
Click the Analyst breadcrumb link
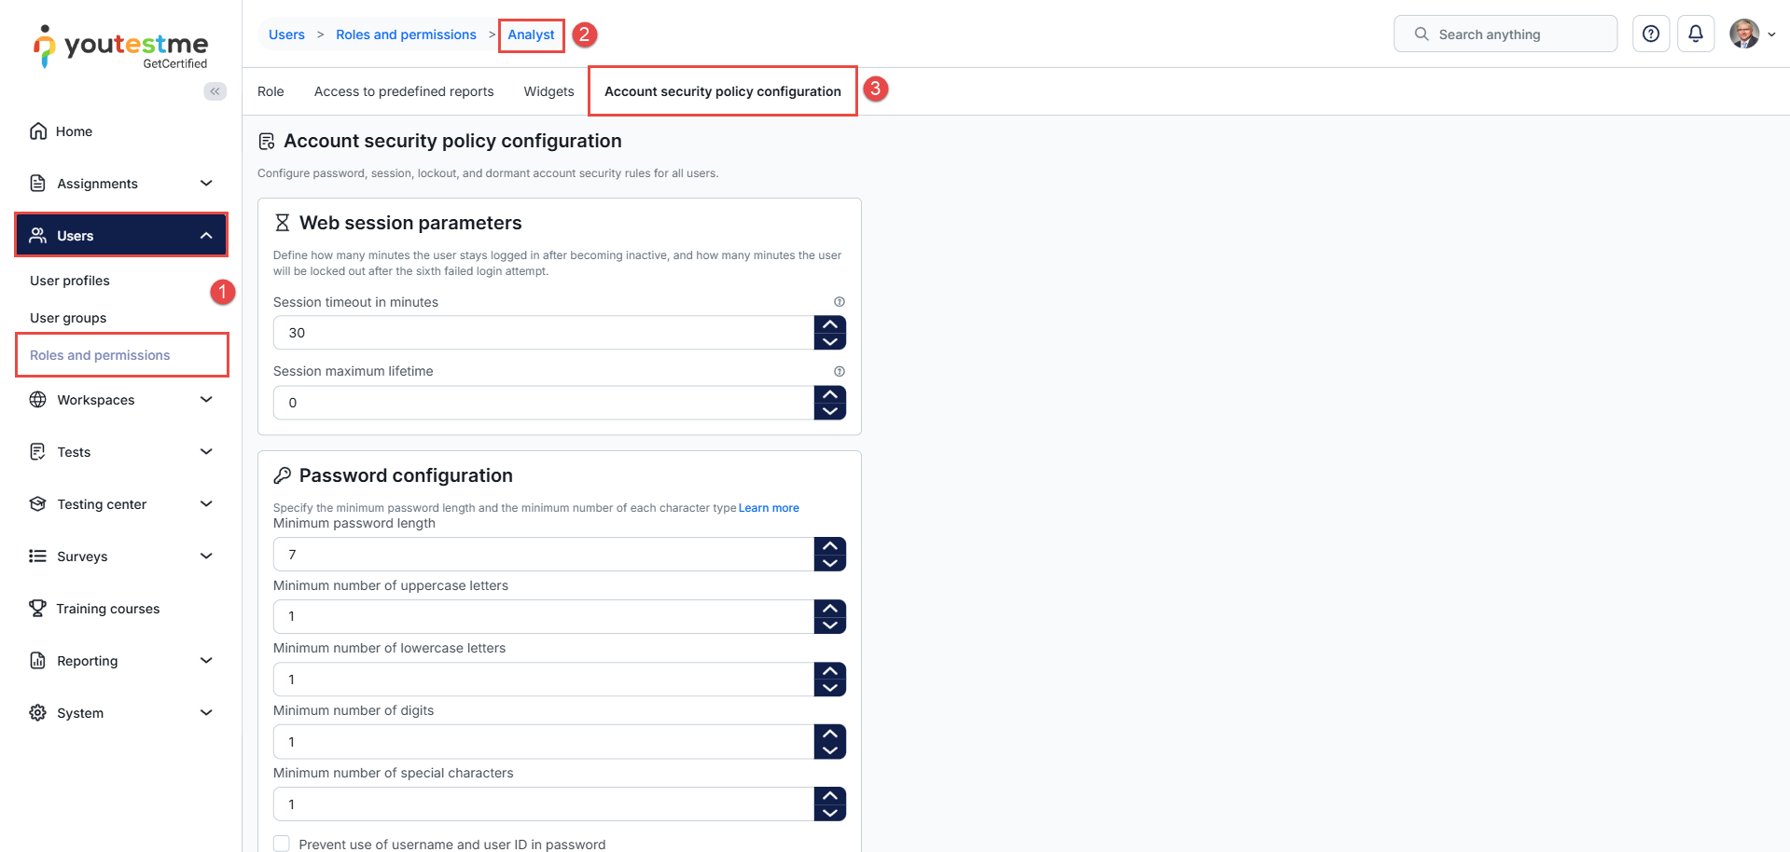point(531,34)
